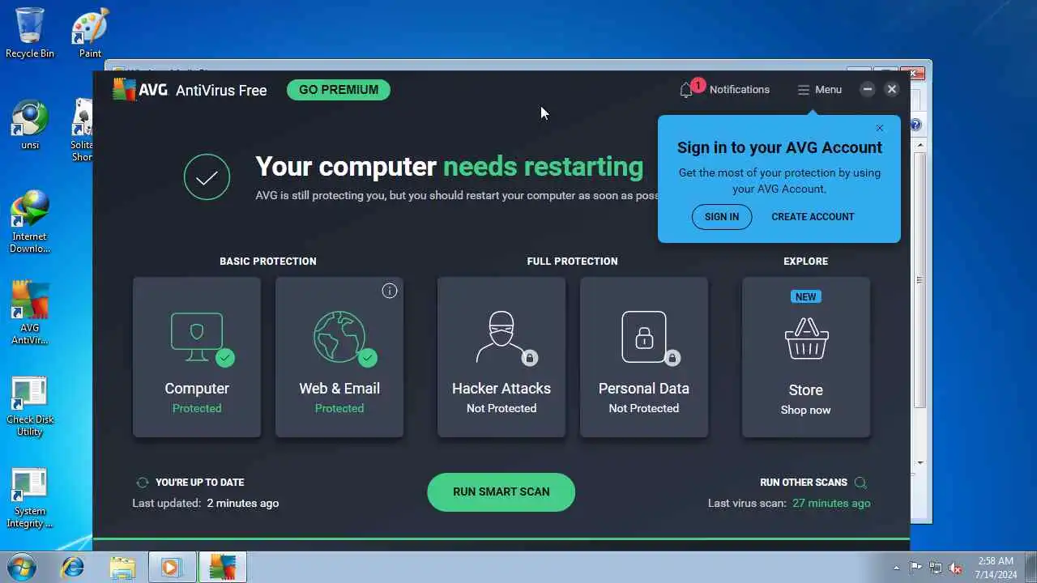Open the Internet Download Manager desktop icon
The image size is (1037, 583).
[30, 222]
